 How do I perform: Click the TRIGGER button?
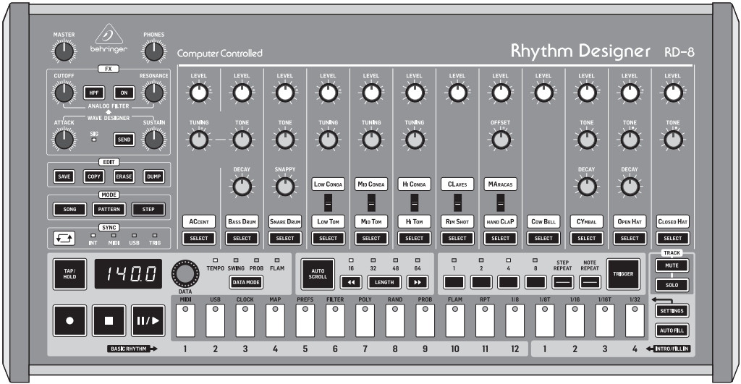click(x=623, y=274)
